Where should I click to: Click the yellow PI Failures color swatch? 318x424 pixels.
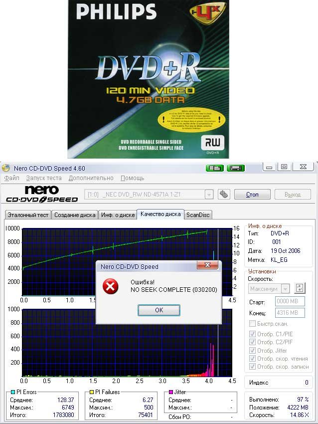(92, 392)
